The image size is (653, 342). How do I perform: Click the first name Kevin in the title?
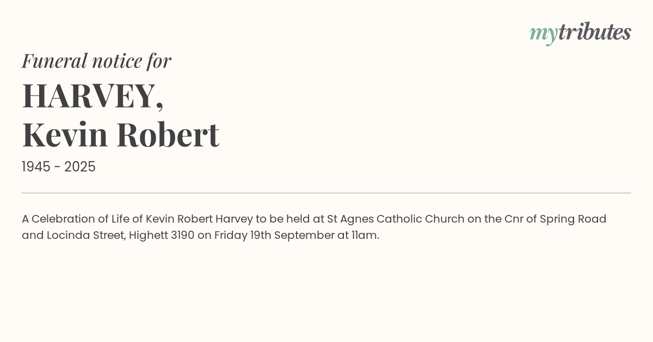tap(65, 135)
